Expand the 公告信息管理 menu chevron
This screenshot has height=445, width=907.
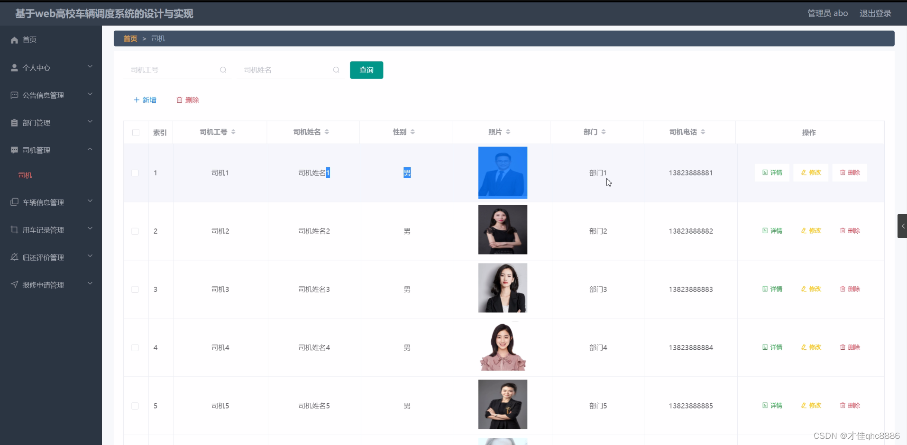click(x=90, y=94)
